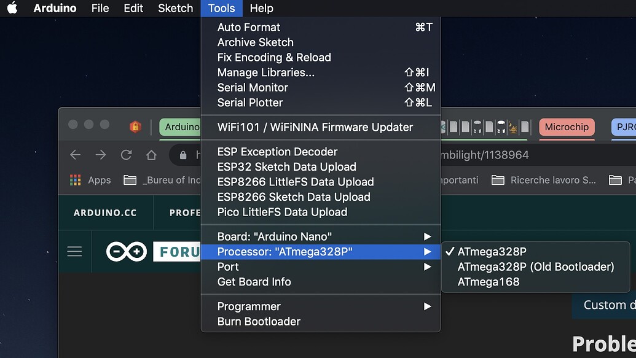636x358 pixels.
Task: Expand the Port submenu
Action: [x=227, y=267]
